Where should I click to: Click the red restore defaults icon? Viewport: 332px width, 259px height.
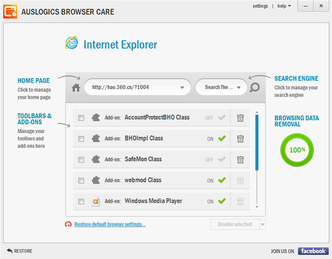click(68, 224)
